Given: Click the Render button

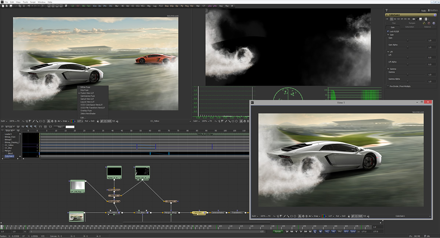Looking at the screenshot, I should (x=278, y=231).
